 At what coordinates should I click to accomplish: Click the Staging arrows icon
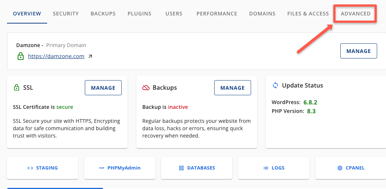click(30, 168)
